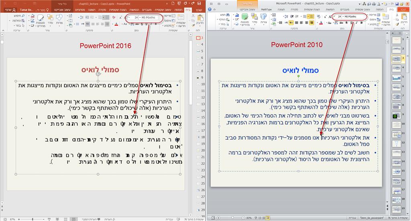Click slide title סמולי לואיס in PowerPoint 2010 slide

[300, 70]
